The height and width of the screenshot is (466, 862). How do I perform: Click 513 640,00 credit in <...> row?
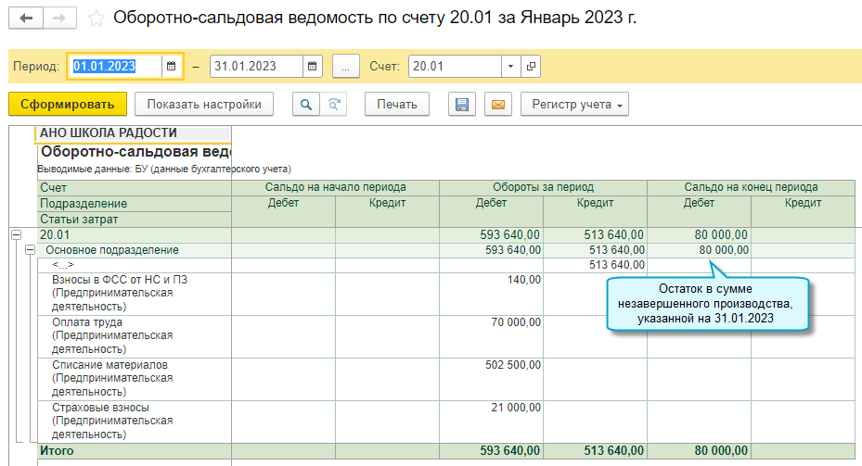pos(595,265)
